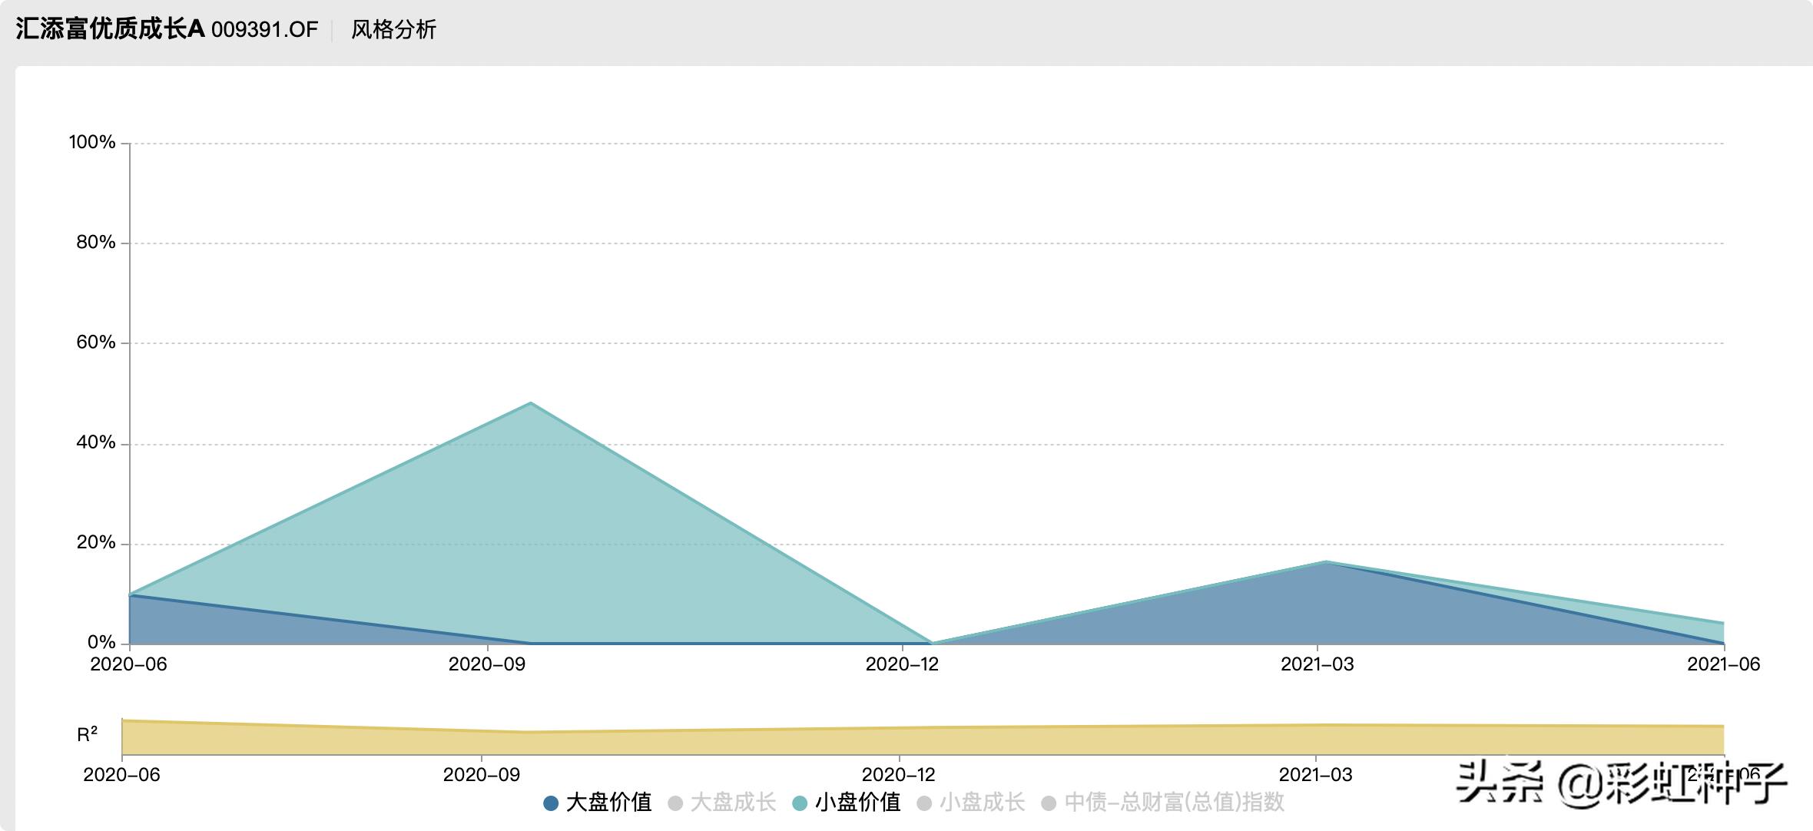Click the fund code 009391.OF
The width and height of the screenshot is (1813, 831).
[x=264, y=30]
